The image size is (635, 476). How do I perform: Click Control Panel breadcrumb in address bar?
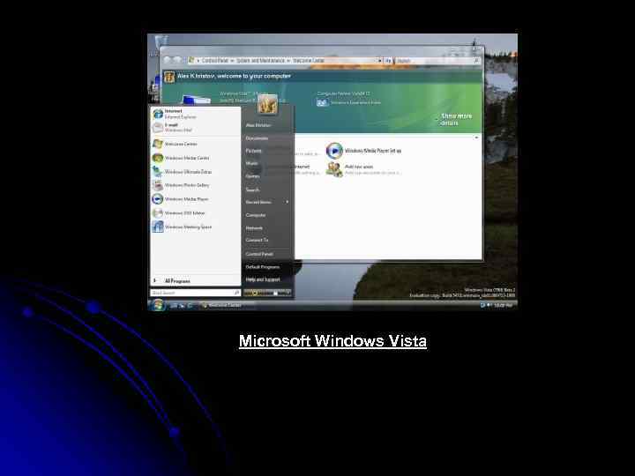[215, 60]
